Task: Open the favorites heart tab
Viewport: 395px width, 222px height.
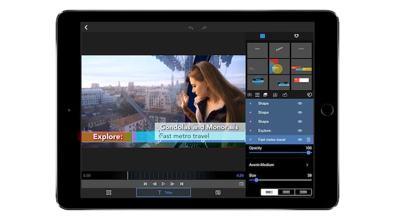Action: tap(297, 36)
